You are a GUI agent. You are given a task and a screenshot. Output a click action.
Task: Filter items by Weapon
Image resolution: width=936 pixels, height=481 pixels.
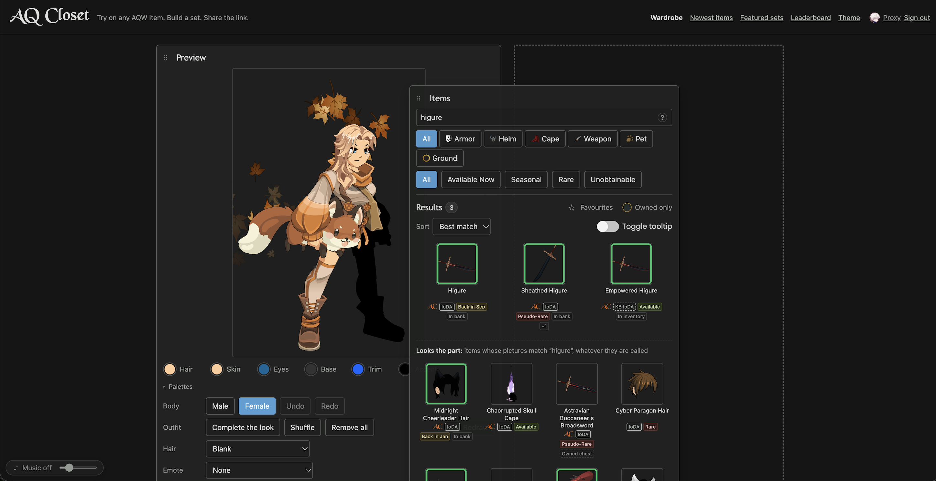(x=593, y=139)
